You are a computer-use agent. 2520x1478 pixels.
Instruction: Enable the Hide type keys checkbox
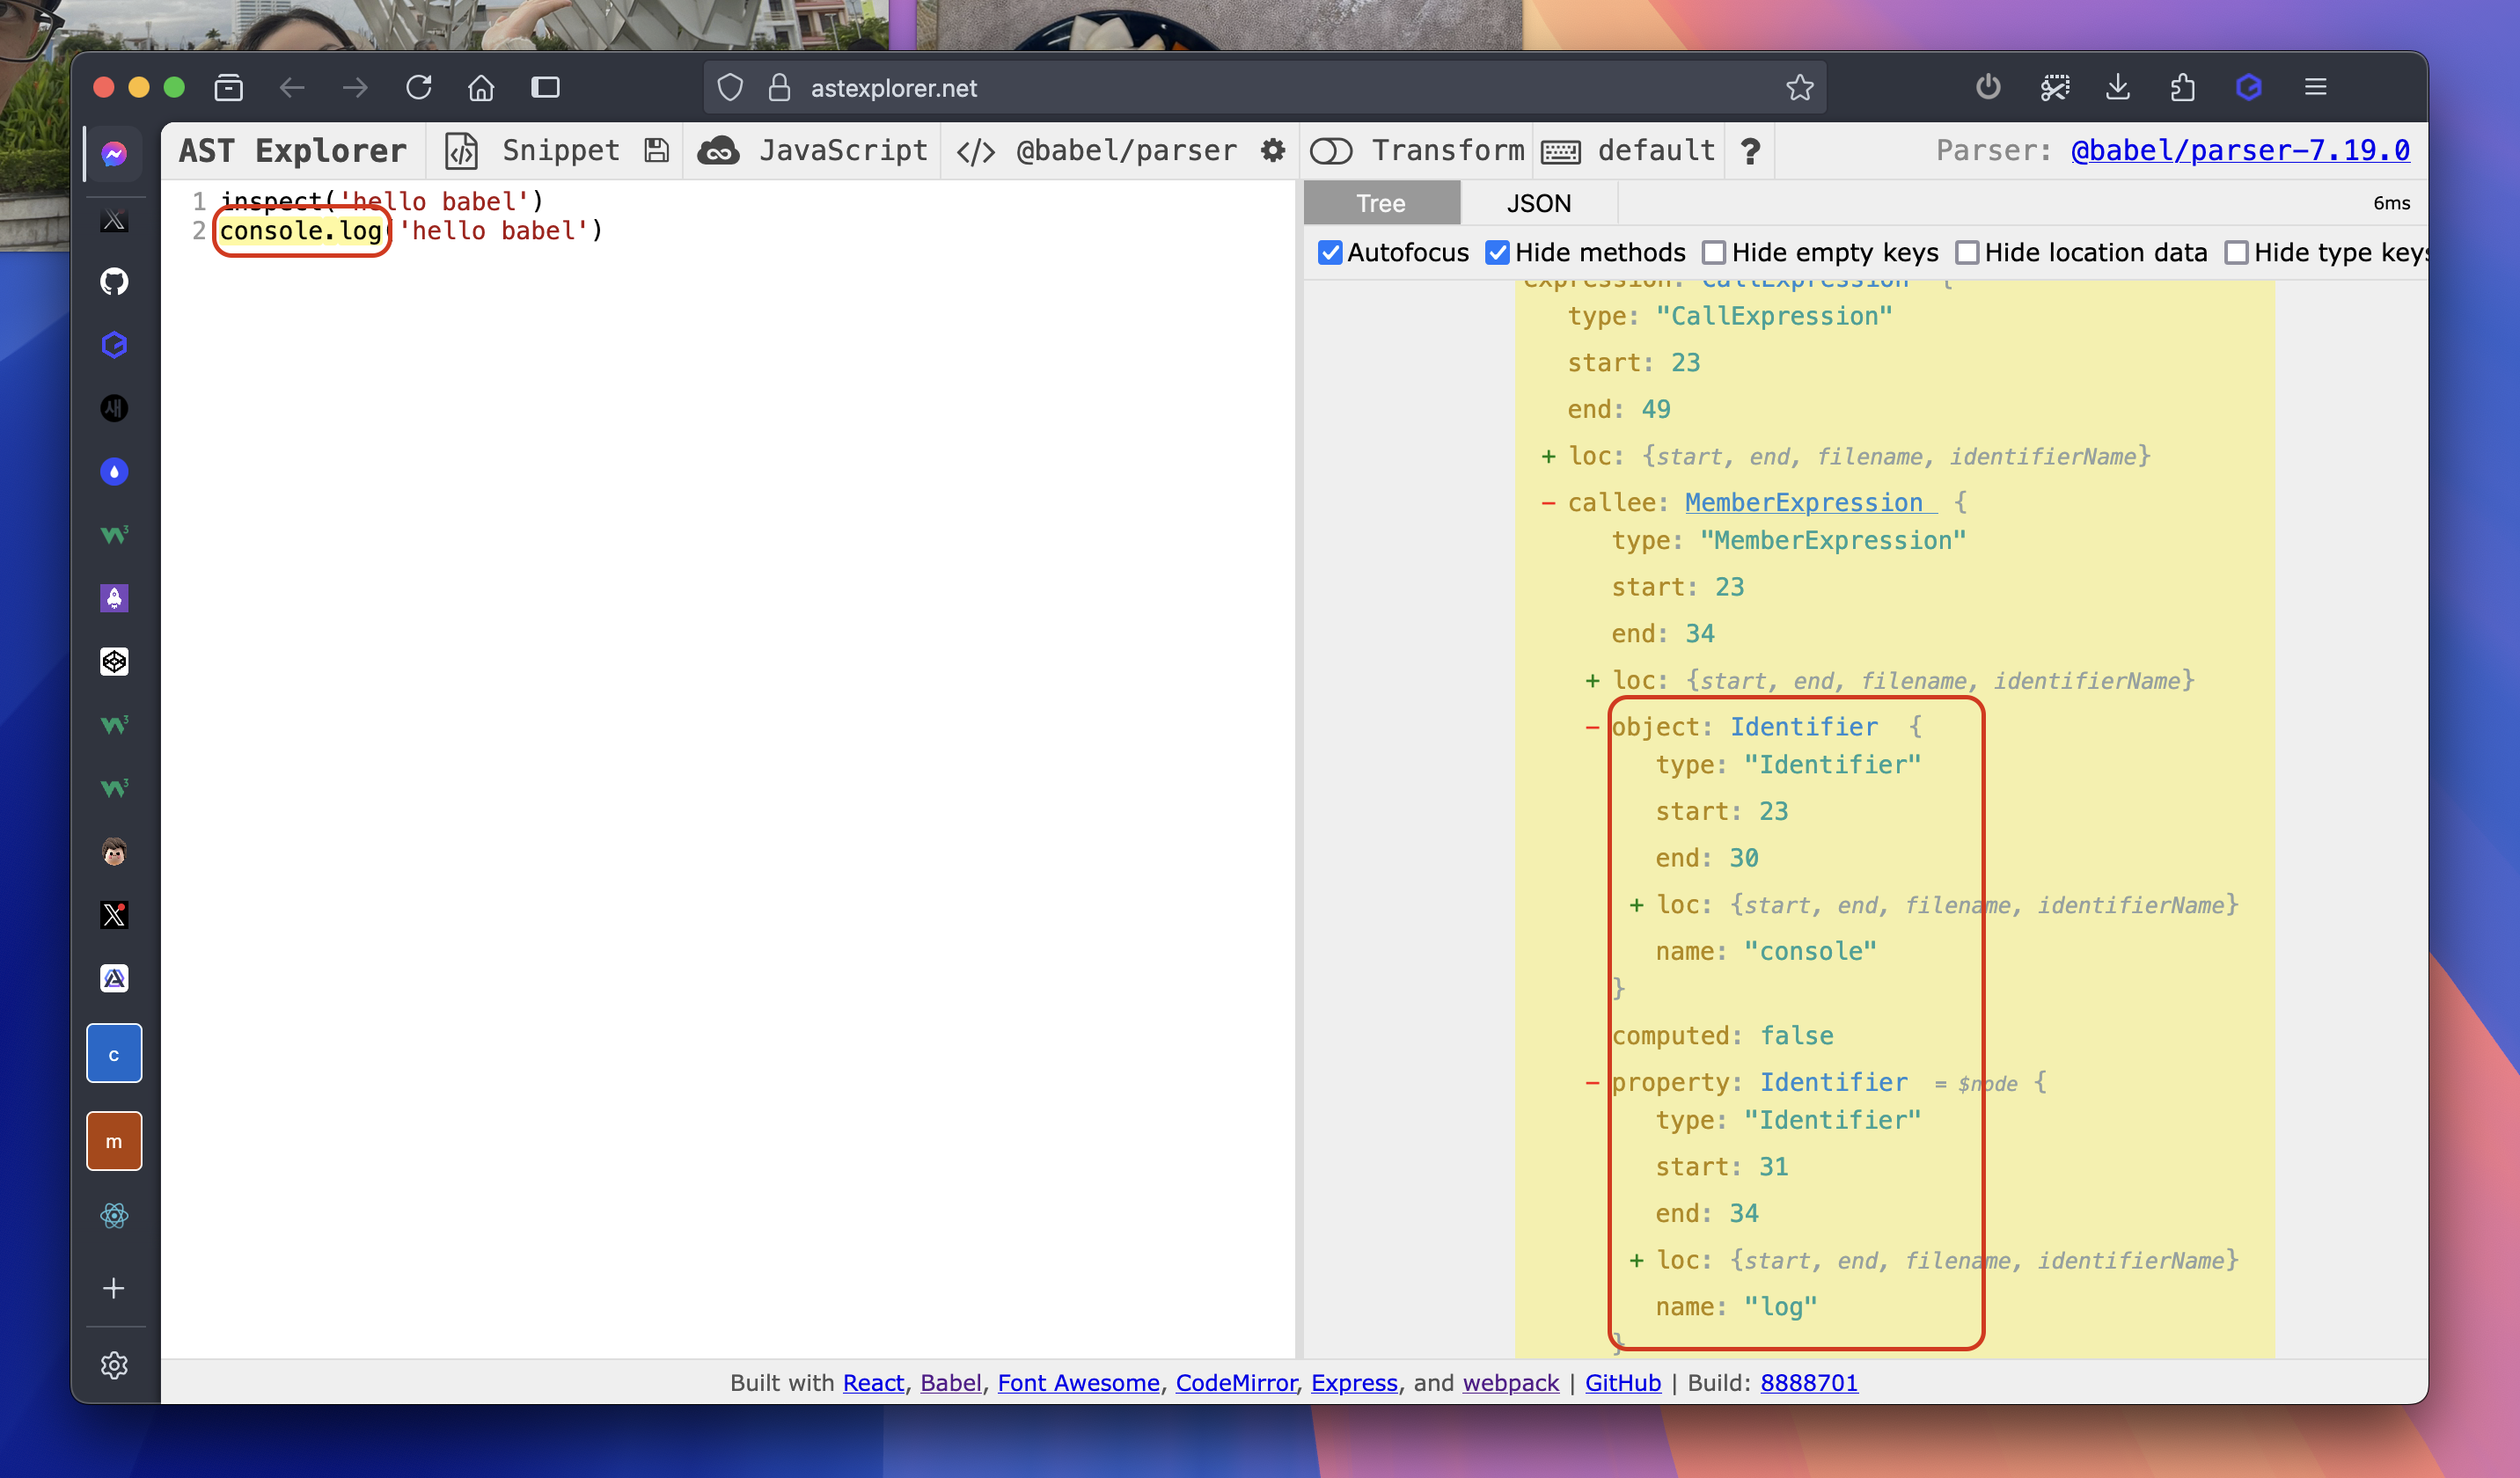pyautogui.click(x=2237, y=252)
